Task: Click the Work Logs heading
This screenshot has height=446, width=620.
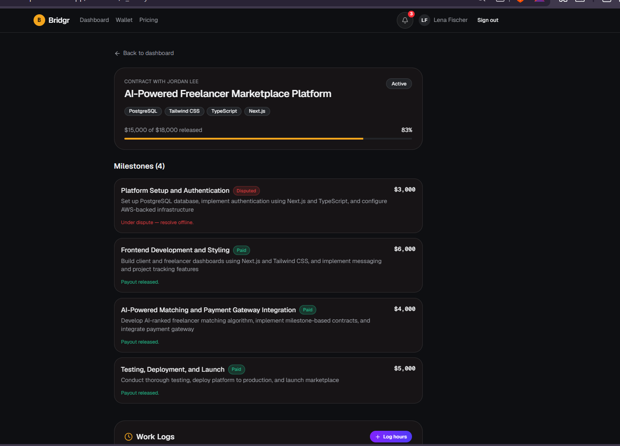Action: [155, 437]
